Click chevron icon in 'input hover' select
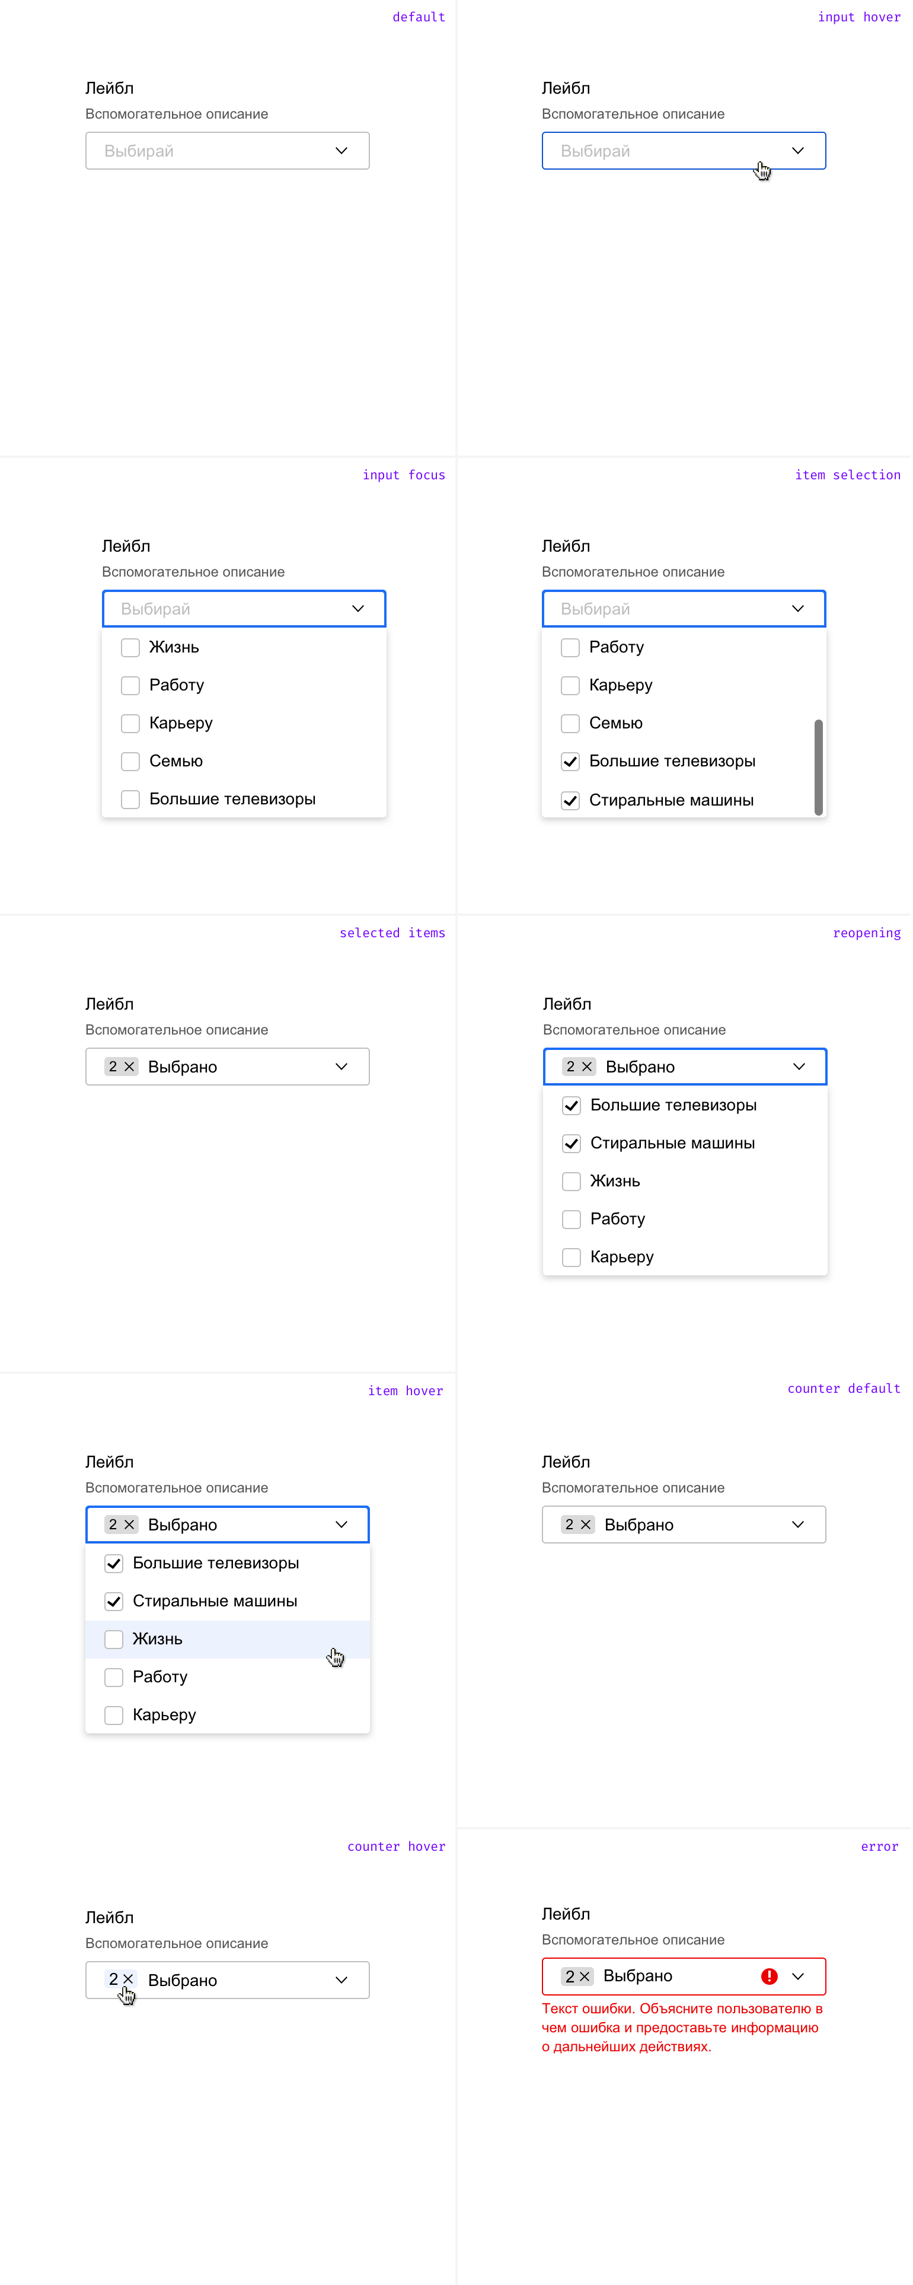This screenshot has width=913, height=2285. [x=798, y=151]
